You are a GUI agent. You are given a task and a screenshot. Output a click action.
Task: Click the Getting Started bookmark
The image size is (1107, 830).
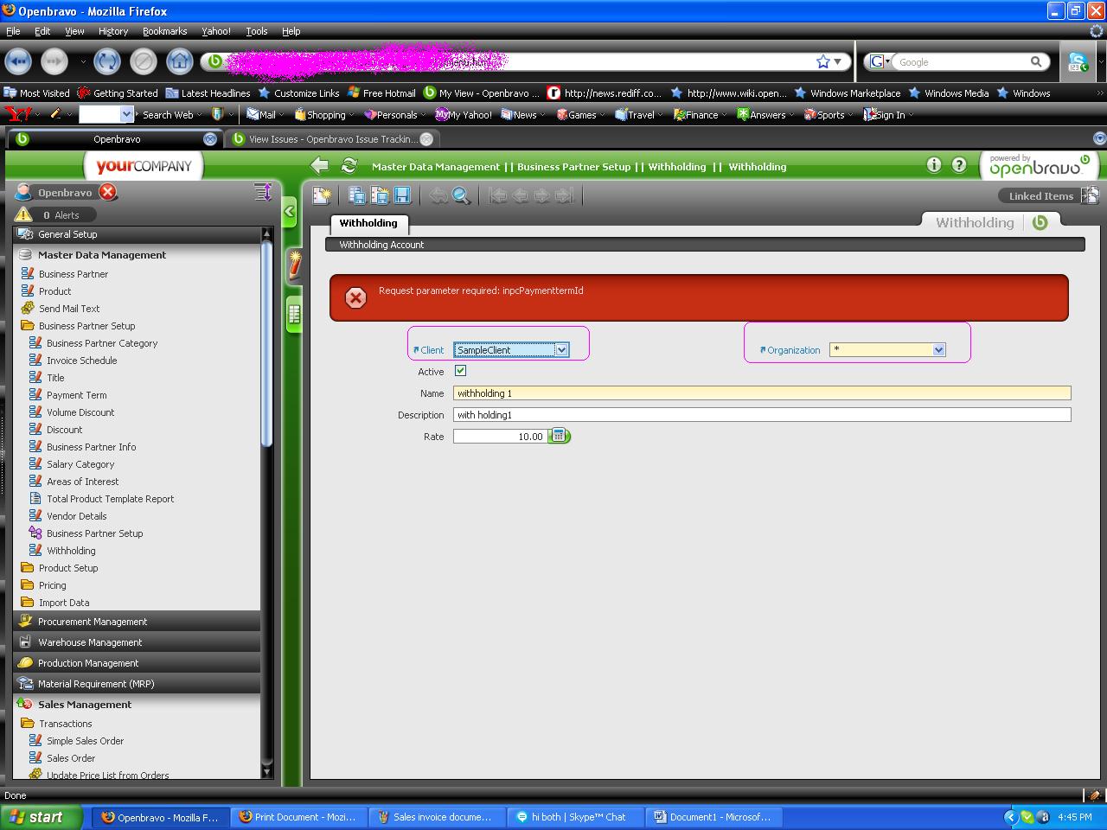(x=118, y=93)
